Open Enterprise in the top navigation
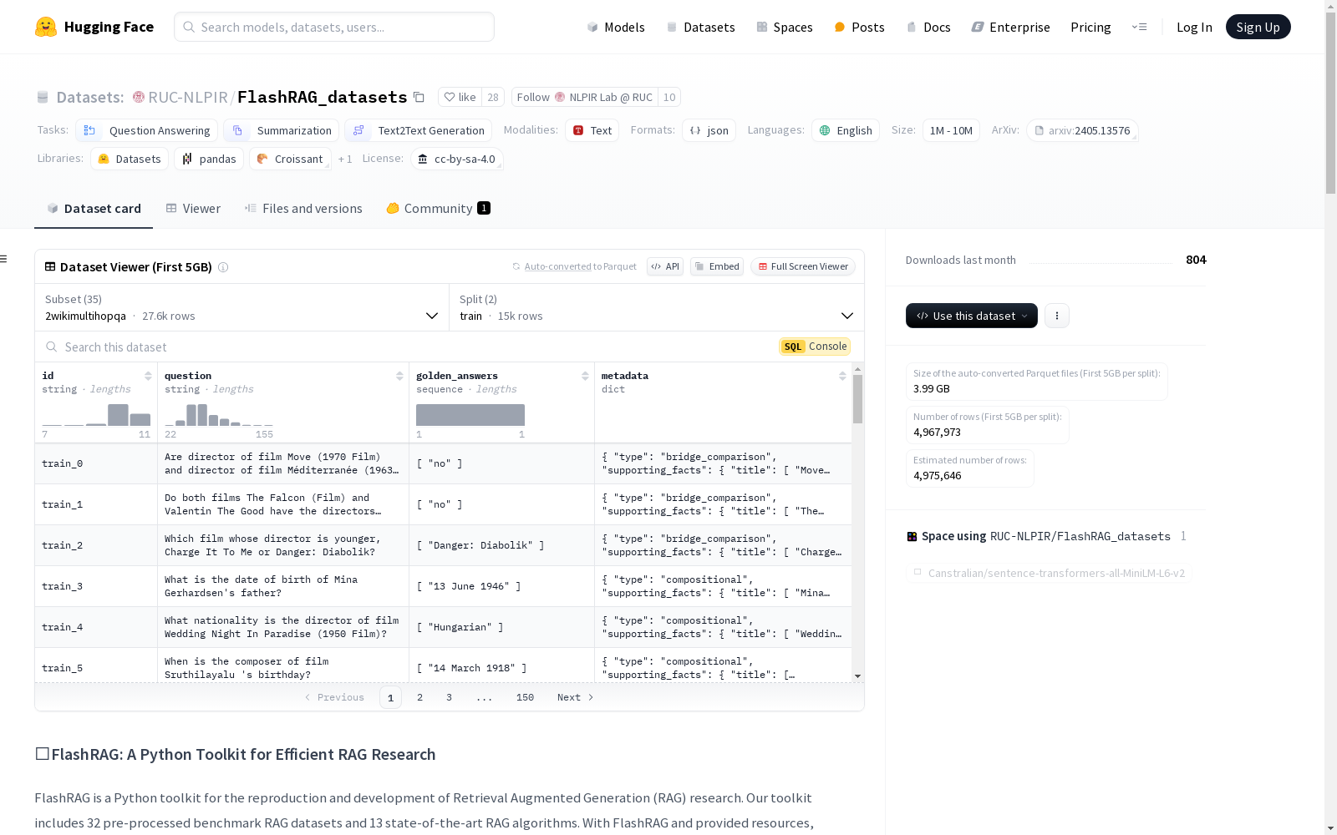1337x835 pixels. coord(1010,27)
